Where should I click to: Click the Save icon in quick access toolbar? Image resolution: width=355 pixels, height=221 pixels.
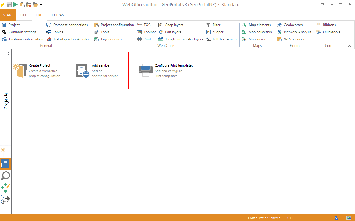tap(9, 4)
